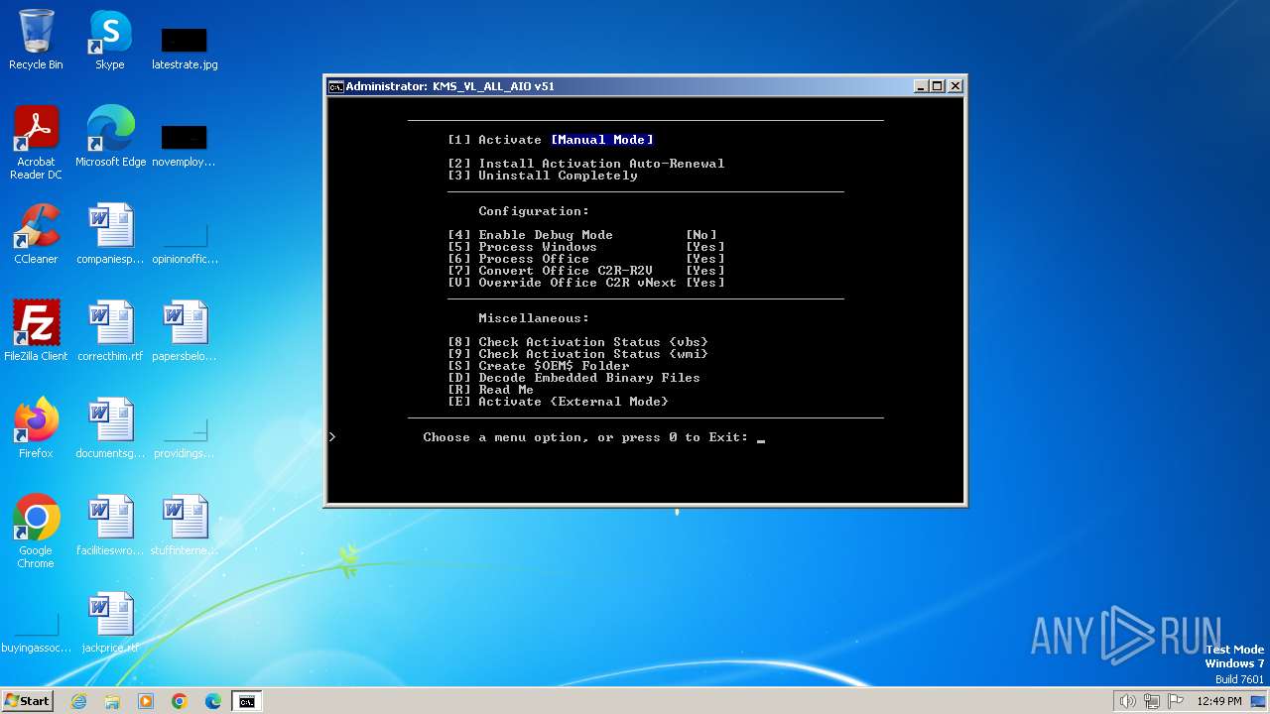Select the jackprice.rtf document icon
1270x714 pixels.
pos(110,623)
